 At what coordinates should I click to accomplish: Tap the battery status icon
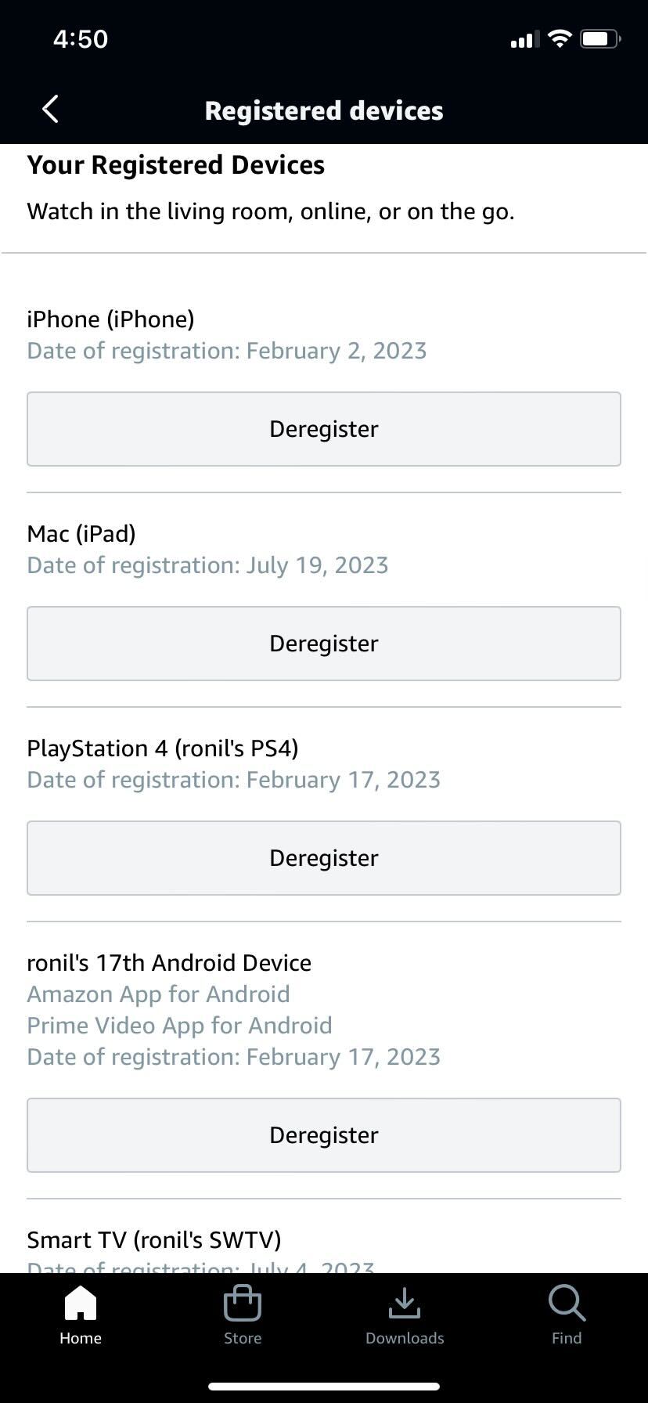tap(600, 38)
